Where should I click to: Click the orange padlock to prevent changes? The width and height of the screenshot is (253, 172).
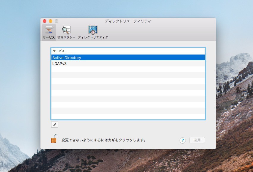pyautogui.click(x=54, y=139)
